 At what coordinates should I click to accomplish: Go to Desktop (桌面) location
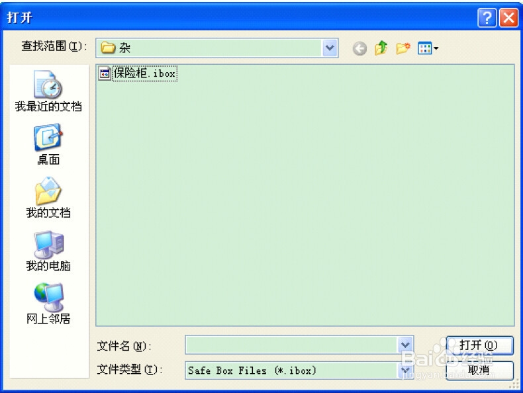pos(48,144)
